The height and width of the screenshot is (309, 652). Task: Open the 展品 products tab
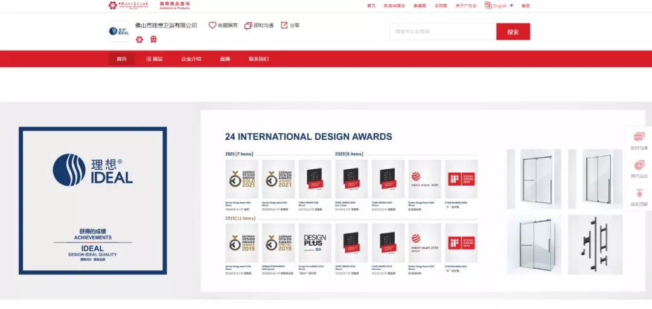tap(155, 59)
